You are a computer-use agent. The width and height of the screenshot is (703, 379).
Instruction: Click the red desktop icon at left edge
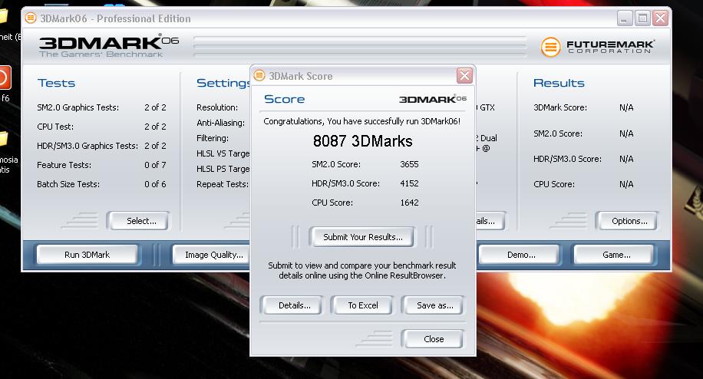[5, 78]
